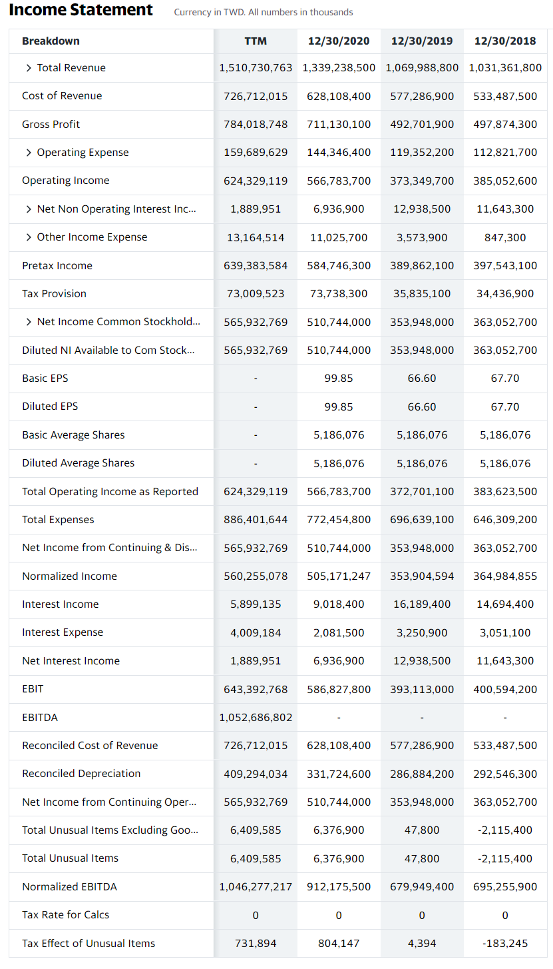Click the 2018 Total Unusual Items value -2,115,400
553x969 pixels.
[505, 858]
